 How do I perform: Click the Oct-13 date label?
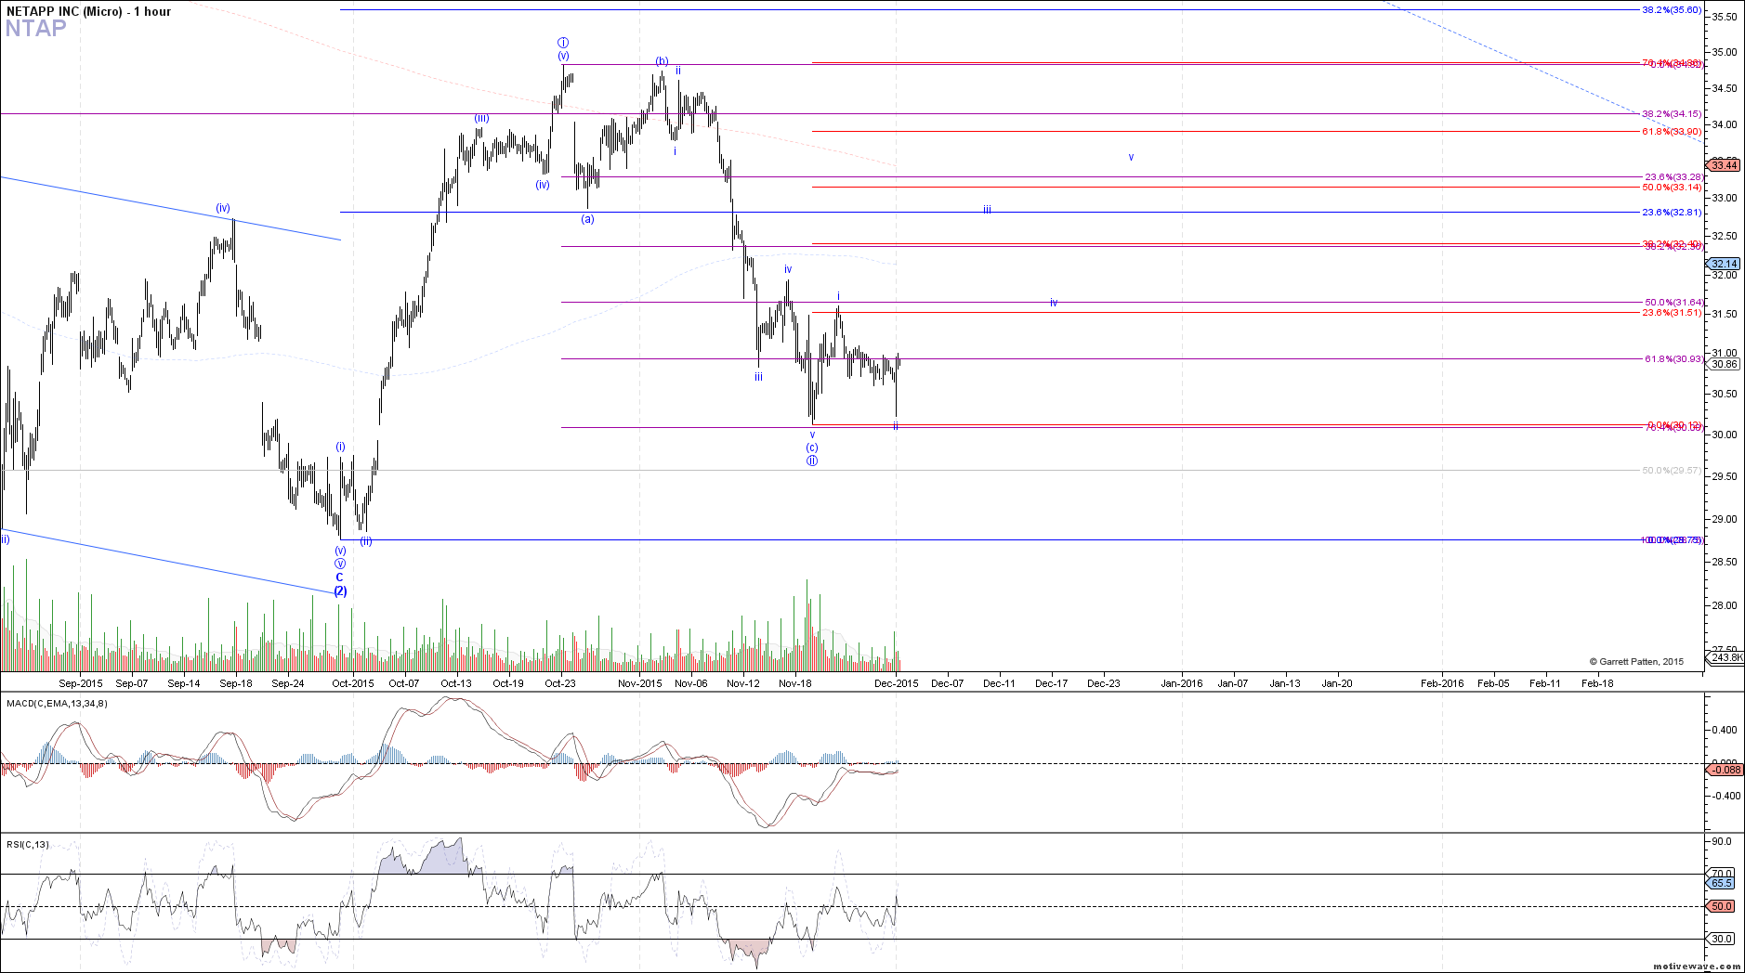(456, 683)
